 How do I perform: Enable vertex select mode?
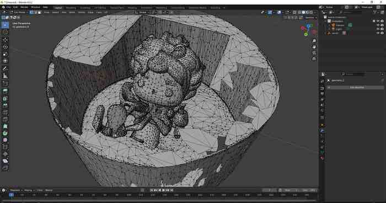coord(31,12)
